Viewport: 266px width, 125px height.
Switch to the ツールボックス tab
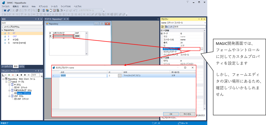click(x=7, y=66)
